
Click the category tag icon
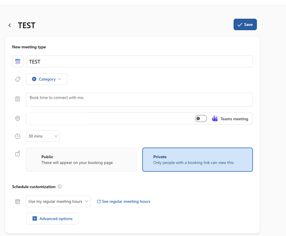(18, 79)
